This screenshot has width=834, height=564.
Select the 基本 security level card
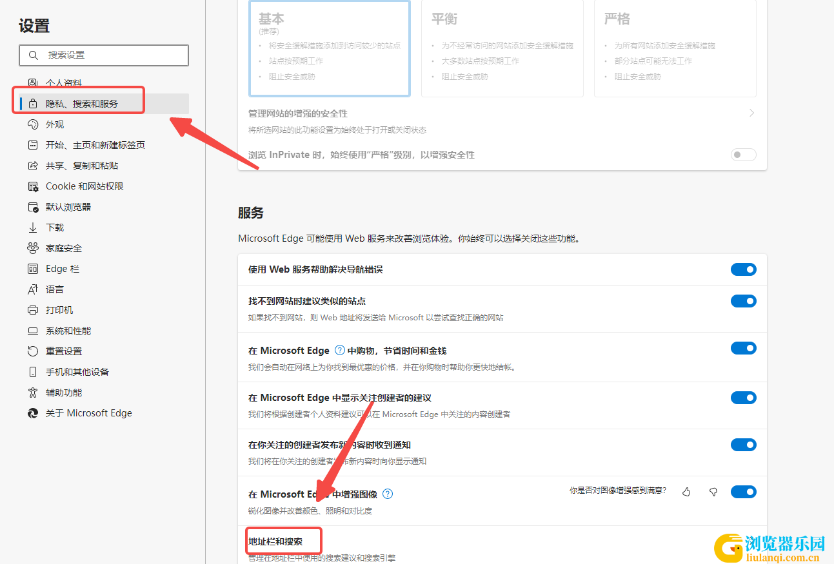point(330,48)
